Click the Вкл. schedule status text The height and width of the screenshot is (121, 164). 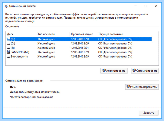click(13, 87)
